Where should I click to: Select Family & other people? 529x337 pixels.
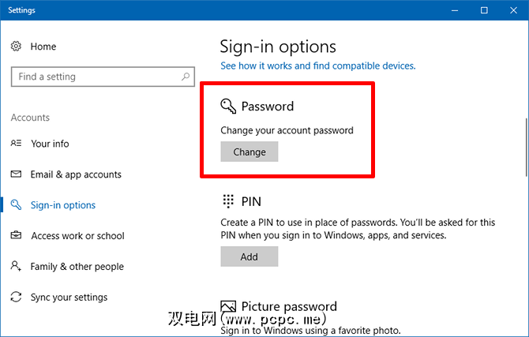click(x=77, y=267)
